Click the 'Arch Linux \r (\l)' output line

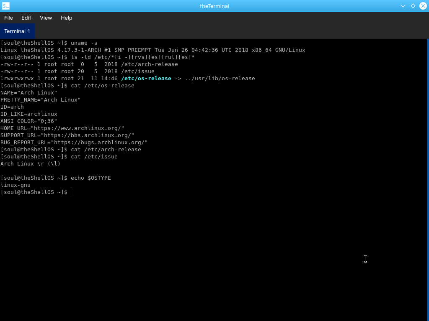[30, 163]
